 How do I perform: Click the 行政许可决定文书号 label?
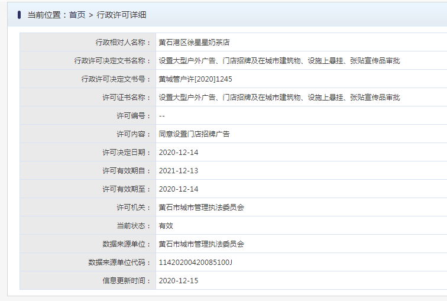coord(116,79)
